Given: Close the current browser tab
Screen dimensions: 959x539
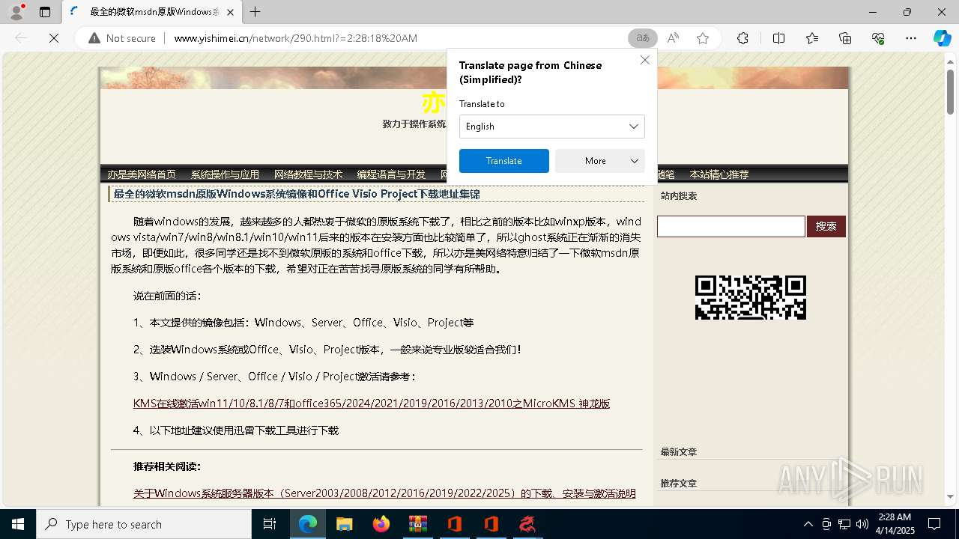Looking at the screenshot, I should 229,12.
